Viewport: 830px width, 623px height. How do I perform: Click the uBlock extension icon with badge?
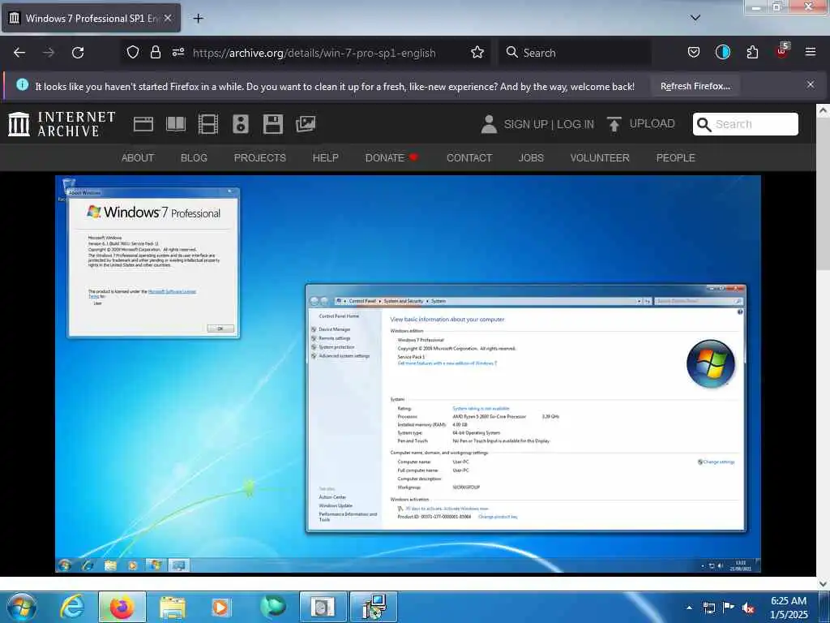click(782, 51)
